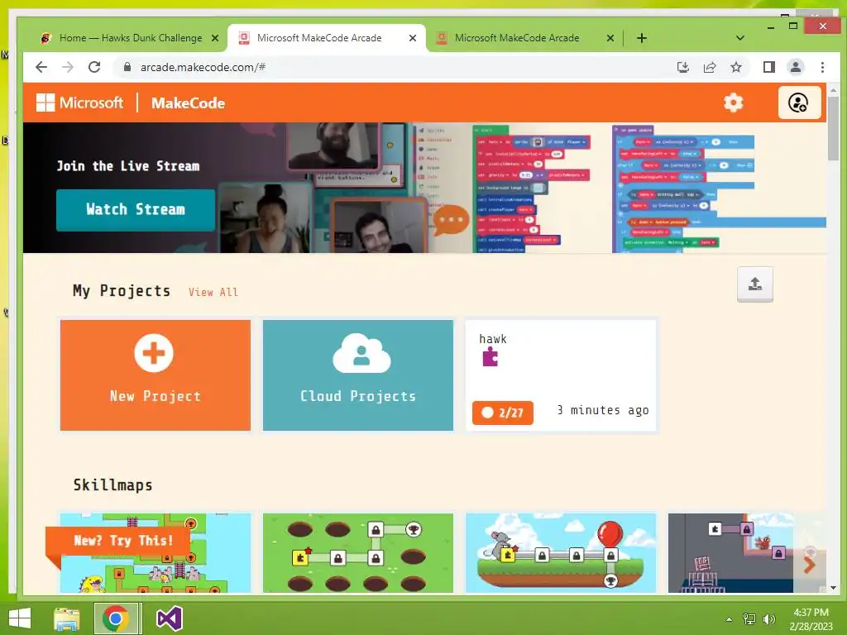Open the New Project card

[155, 375]
